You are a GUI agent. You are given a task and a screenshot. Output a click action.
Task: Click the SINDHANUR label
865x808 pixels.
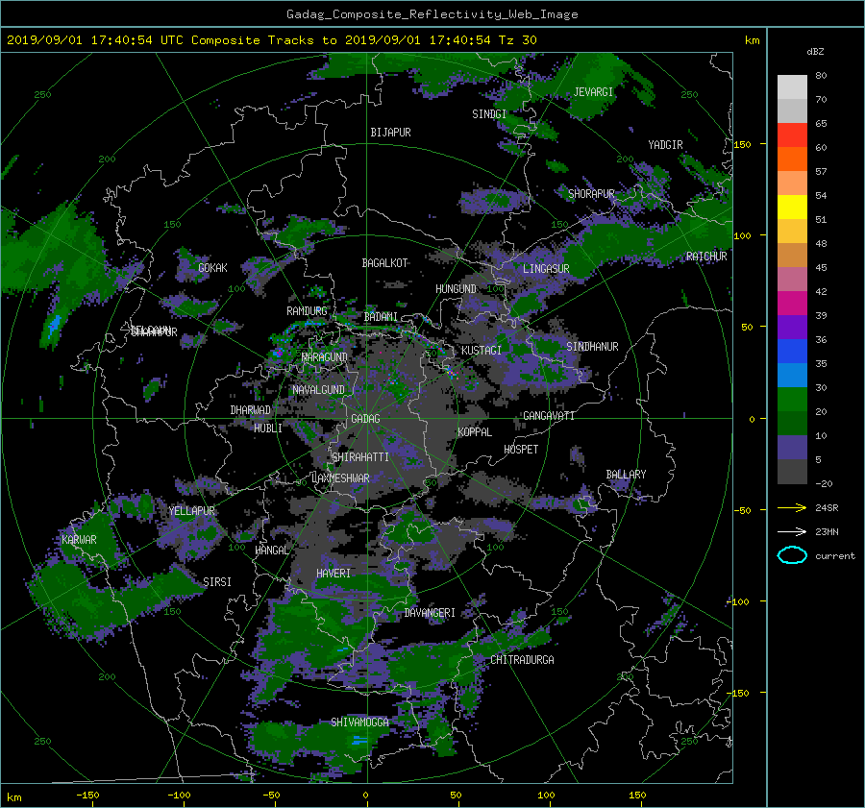pos(592,347)
